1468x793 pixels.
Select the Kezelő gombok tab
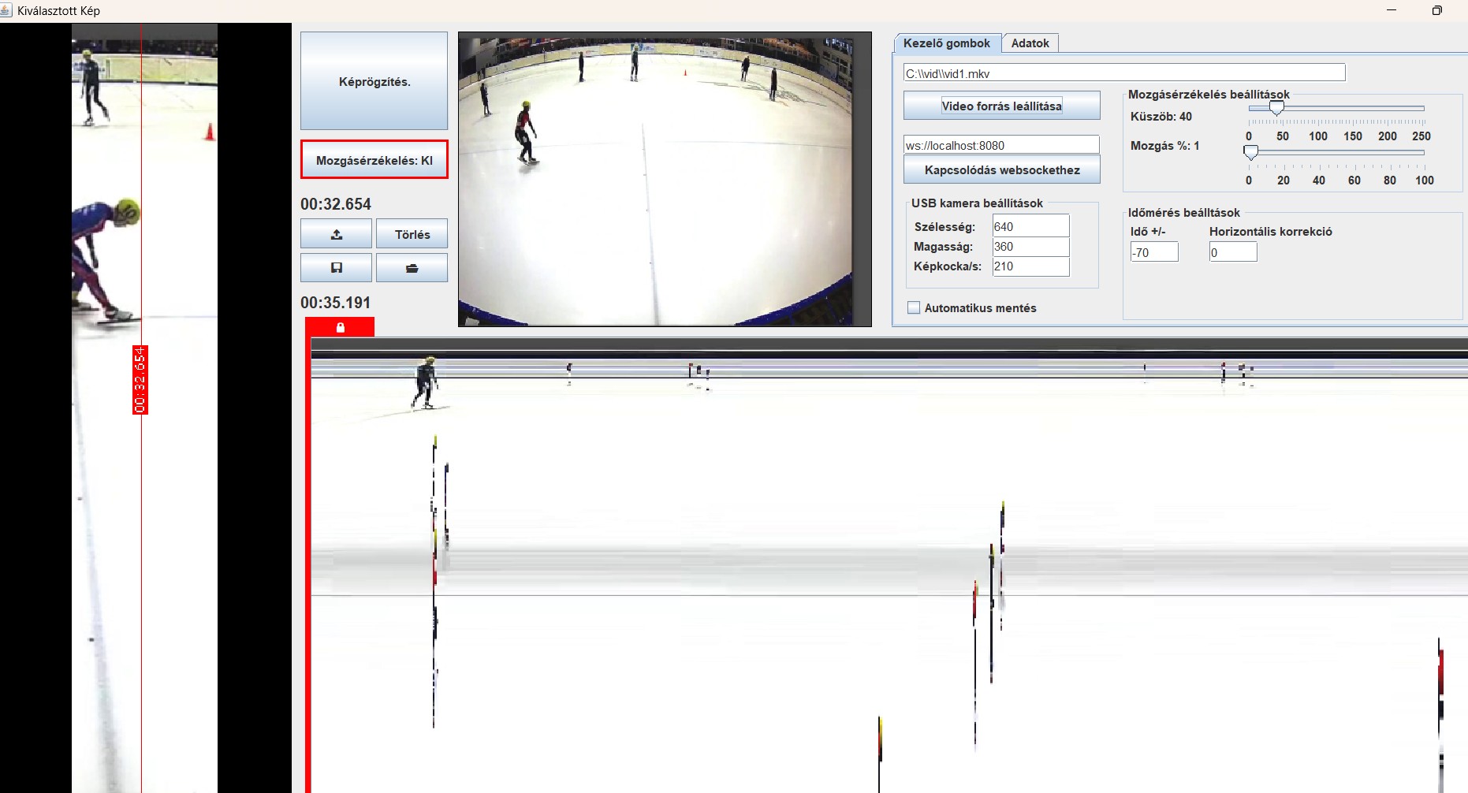pos(946,43)
